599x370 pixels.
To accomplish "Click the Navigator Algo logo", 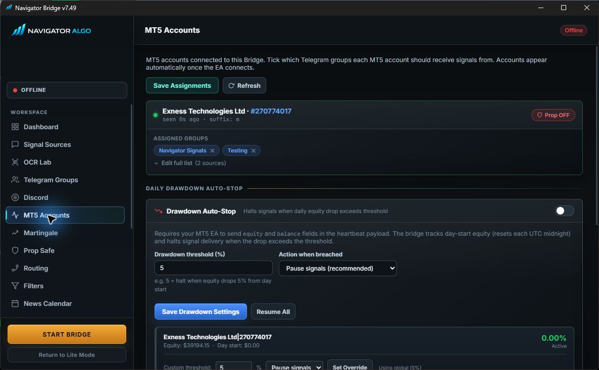I will click(x=51, y=30).
